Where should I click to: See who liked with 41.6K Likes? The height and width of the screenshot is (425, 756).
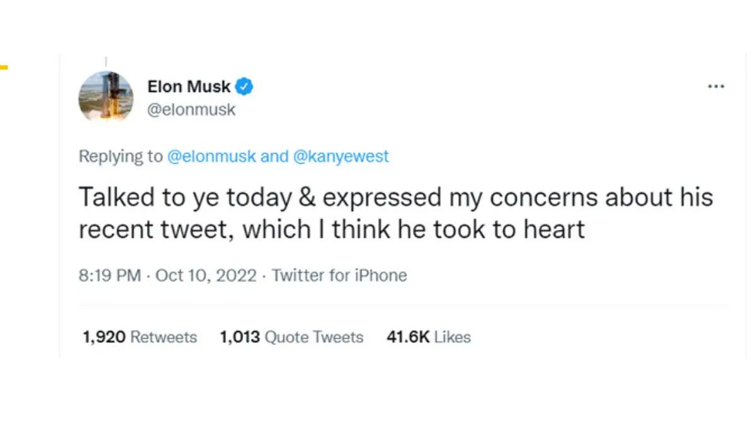coord(428,337)
